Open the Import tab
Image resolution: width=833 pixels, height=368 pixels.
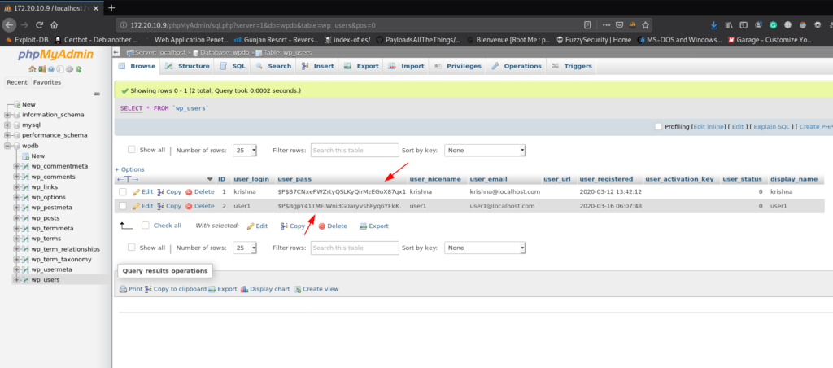click(x=407, y=66)
